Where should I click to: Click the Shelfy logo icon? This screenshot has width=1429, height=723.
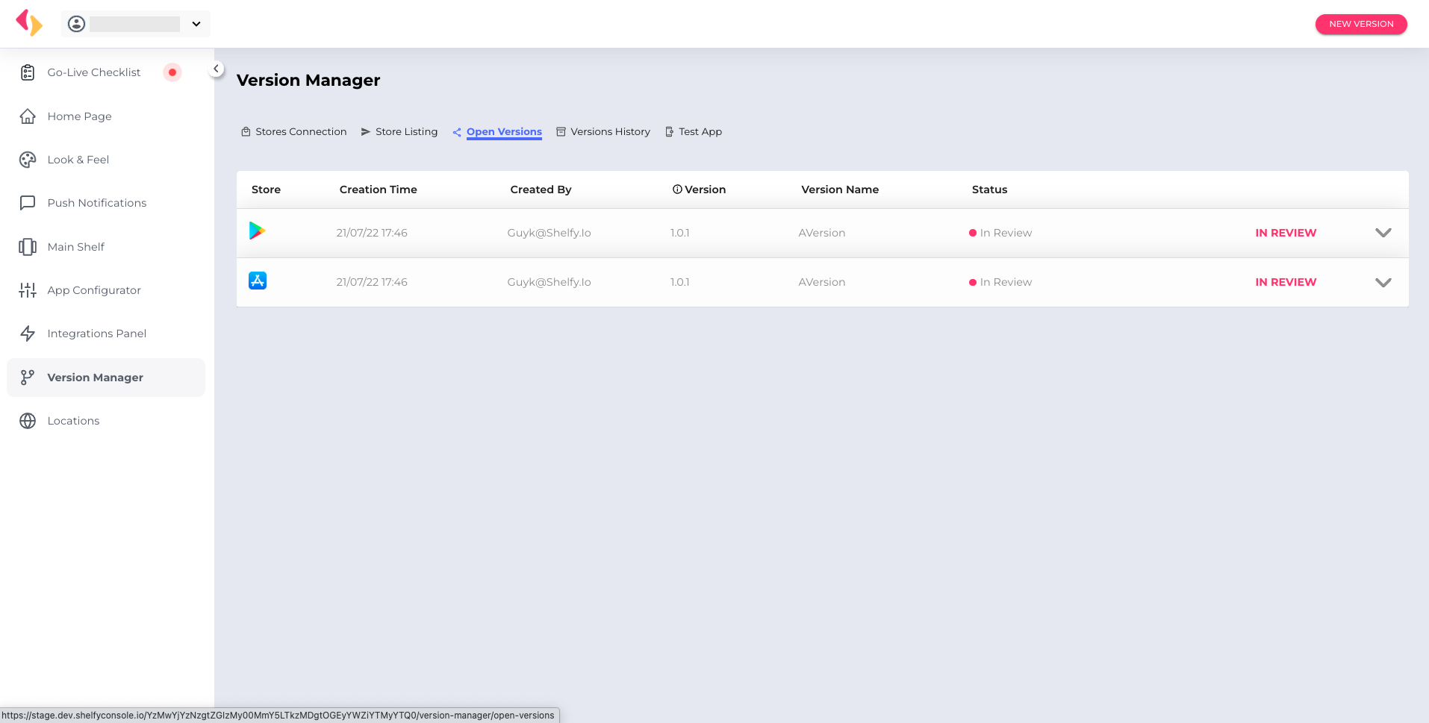(x=29, y=22)
